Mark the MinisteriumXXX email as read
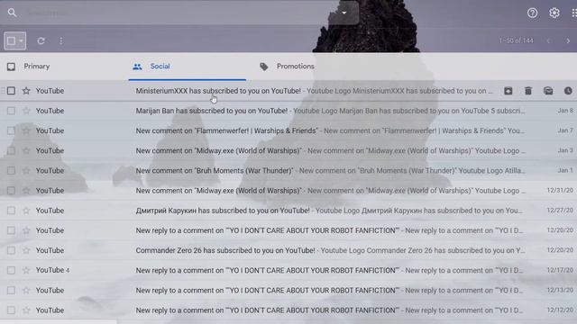577x324 pixels. pyautogui.click(x=548, y=91)
